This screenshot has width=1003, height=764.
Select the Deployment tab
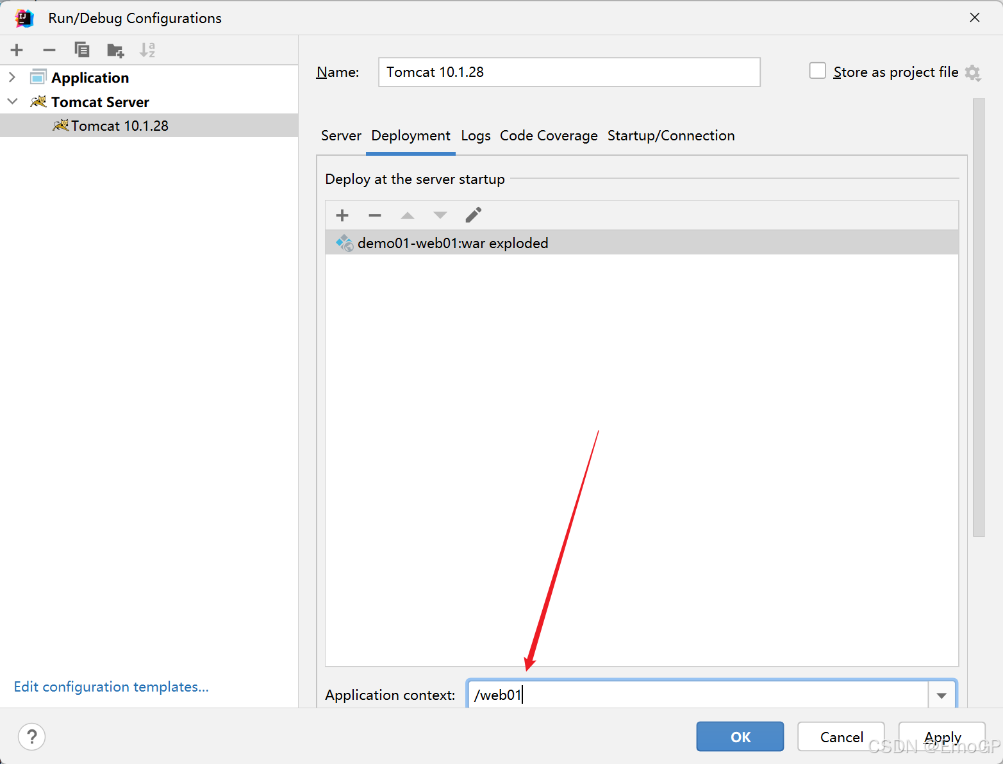coord(411,136)
